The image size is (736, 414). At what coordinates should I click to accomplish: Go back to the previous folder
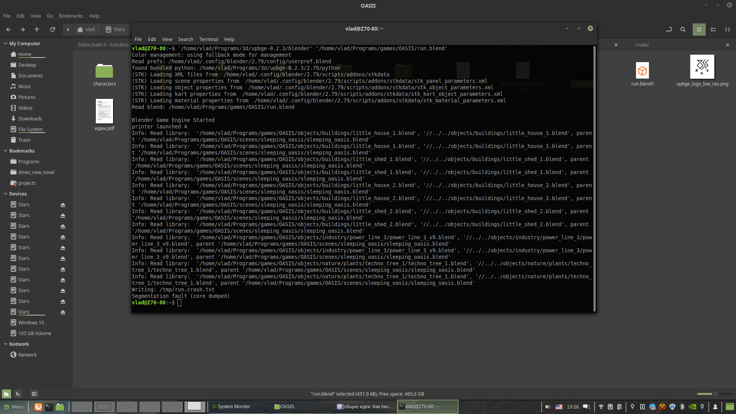coord(8,29)
